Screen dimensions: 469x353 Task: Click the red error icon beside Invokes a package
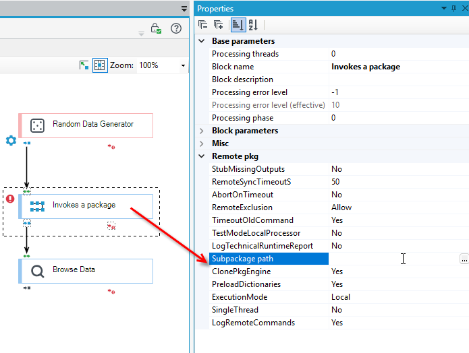tap(10, 199)
